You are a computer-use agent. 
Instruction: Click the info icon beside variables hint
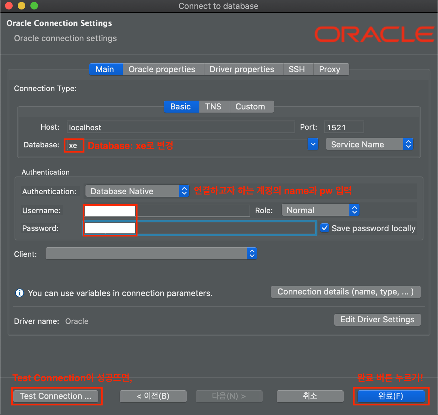(x=20, y=293)
